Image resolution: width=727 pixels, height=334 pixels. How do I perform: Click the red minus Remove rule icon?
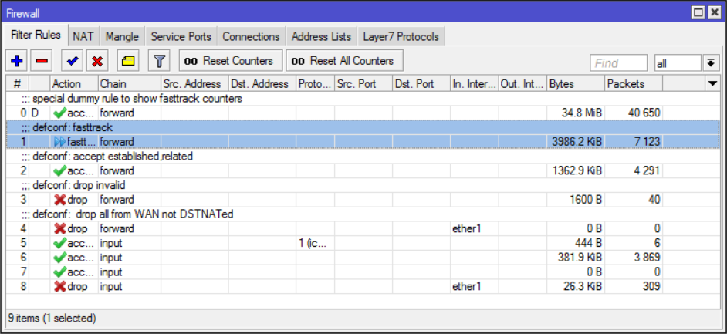[42, 61]
